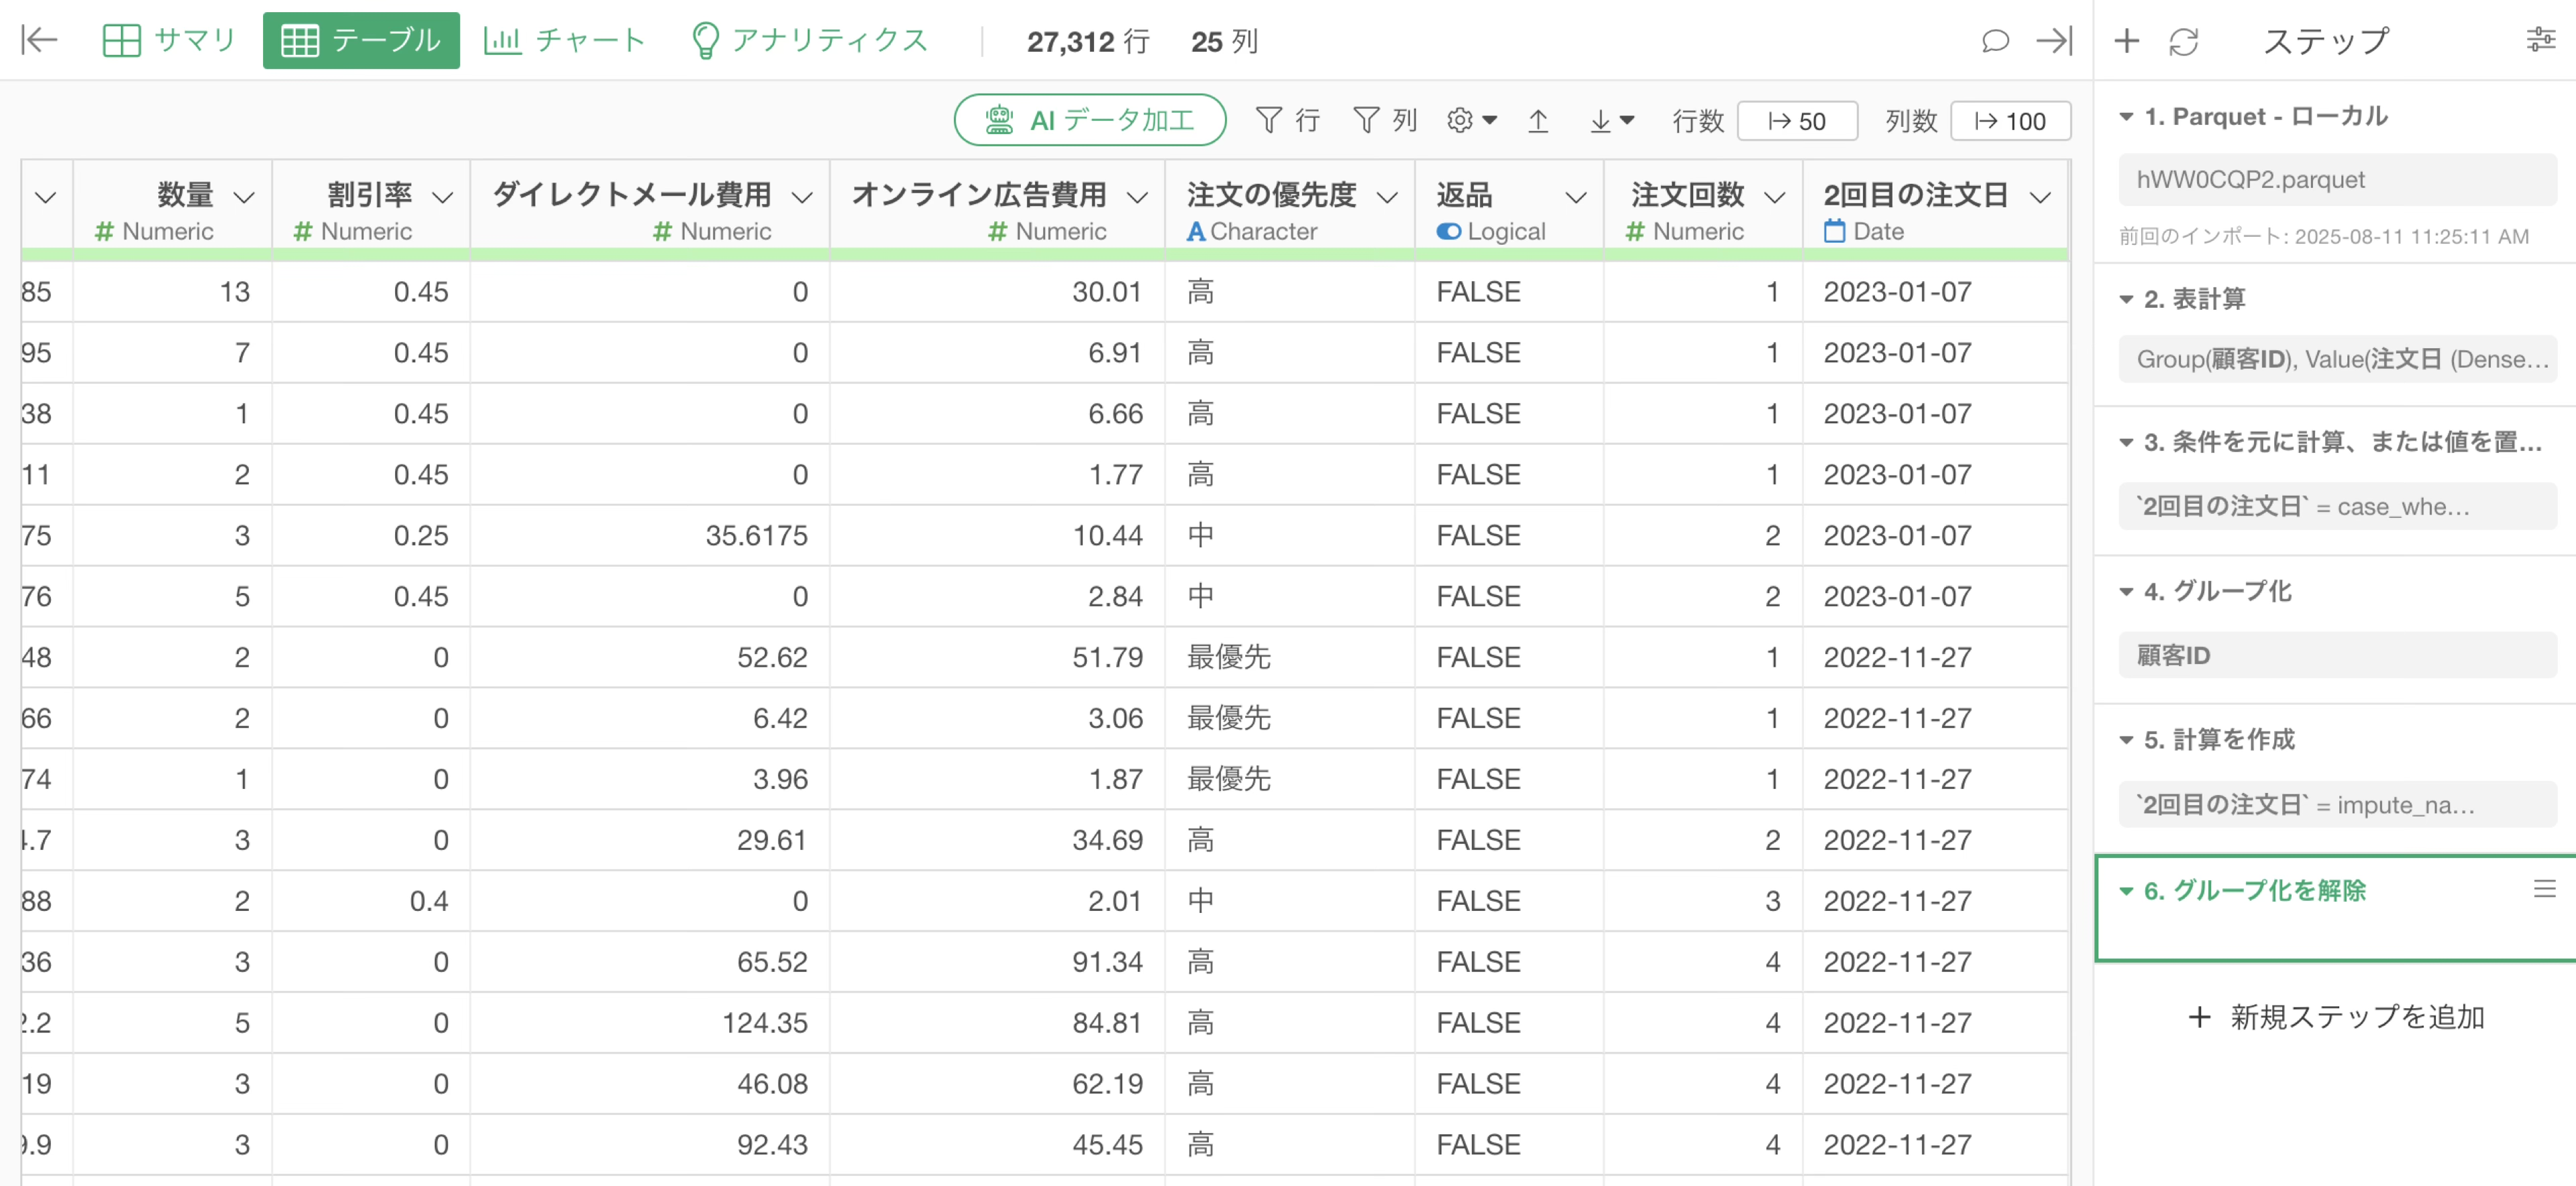Image resolution: width=2576 pixels, height=1186 pixels.
Task: Open the 2回目の注文日 column menu
Action: 2040,197
